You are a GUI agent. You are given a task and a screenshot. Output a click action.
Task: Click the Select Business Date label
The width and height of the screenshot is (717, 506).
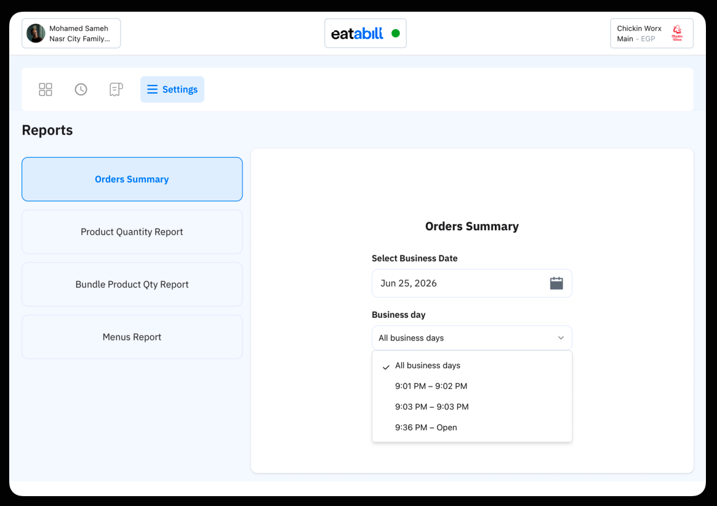(414, 259)
